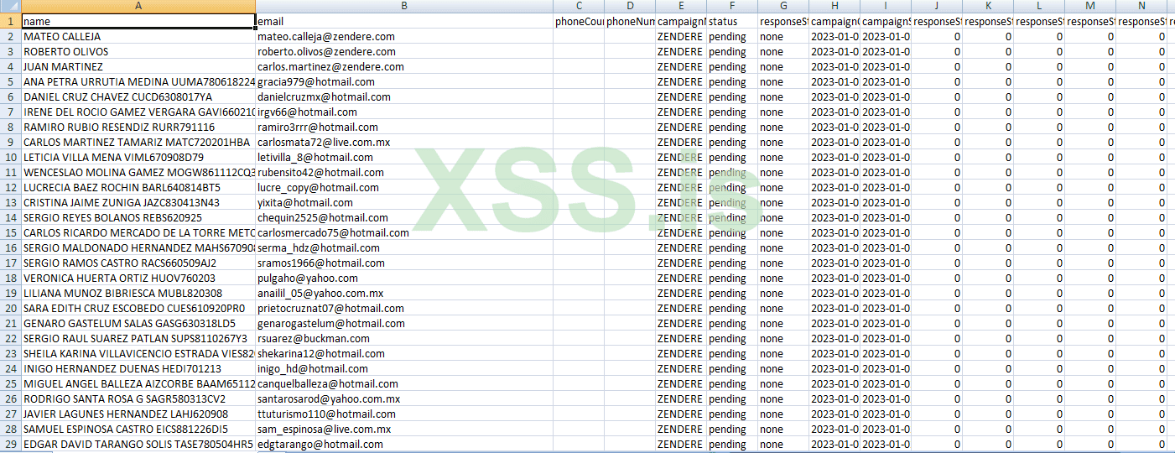Select email rubensito42@hotmail.com
Screen dimensions: 1175x453
[404, 172]
